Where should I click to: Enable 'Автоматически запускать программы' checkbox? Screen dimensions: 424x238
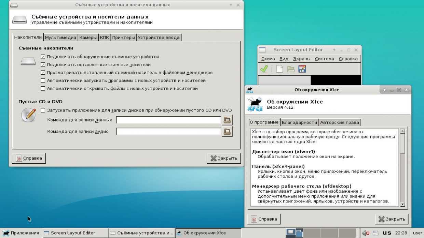tap(43, 80)
